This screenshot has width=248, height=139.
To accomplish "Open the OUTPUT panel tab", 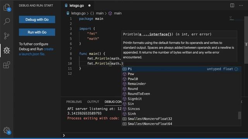I will tap(93, 102).
